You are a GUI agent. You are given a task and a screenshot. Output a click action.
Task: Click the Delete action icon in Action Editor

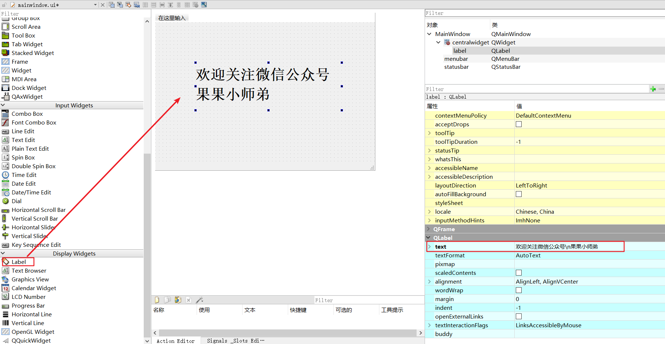click(x=189, y=300)
